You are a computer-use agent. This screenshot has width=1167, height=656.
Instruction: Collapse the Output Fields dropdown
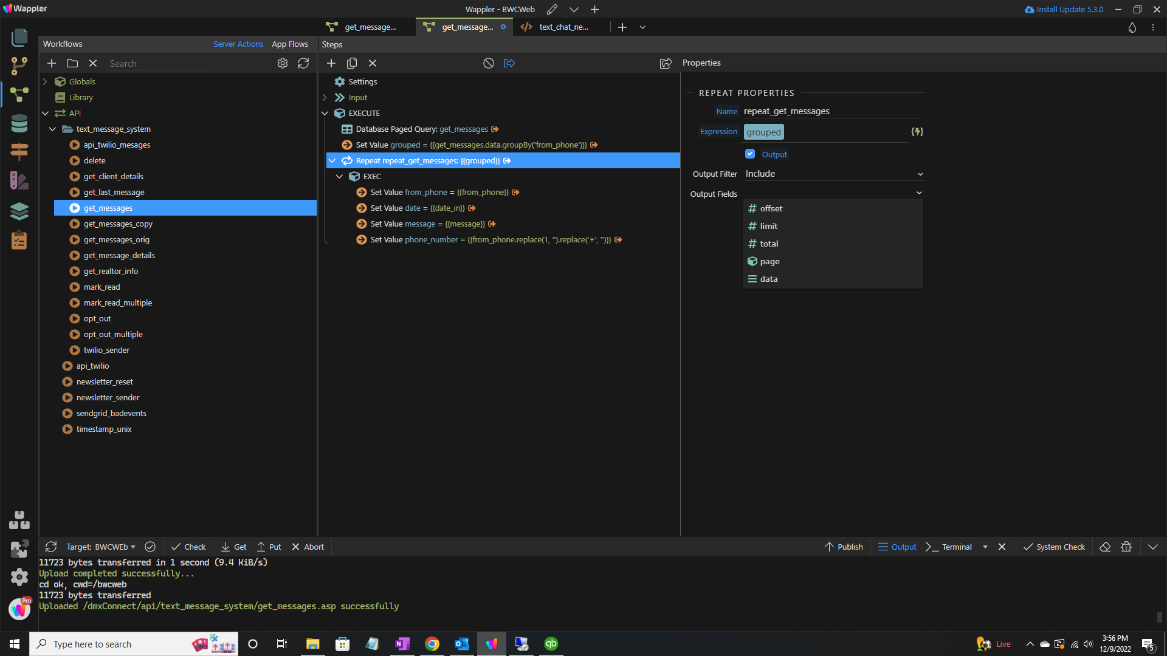(x=919, y=193)
